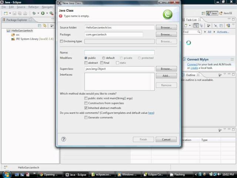
Task: Open the dropdown arrow beside the New icon
Action: [10, 13]
